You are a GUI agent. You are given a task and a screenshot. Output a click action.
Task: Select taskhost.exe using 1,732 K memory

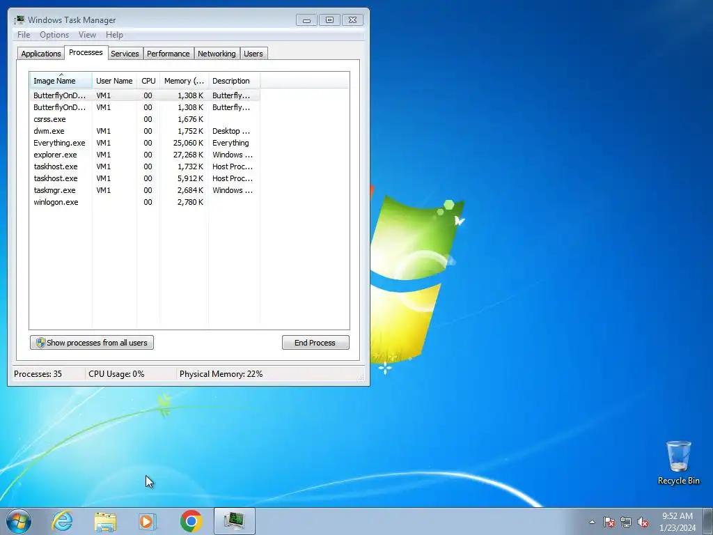[x=145, y=166]
